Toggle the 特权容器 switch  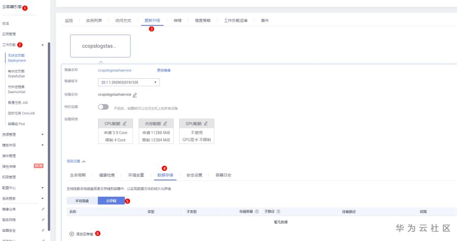[103, 107]
